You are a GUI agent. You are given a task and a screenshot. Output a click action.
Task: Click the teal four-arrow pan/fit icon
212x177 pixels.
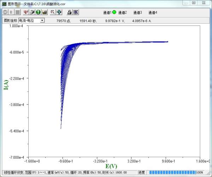59,12
